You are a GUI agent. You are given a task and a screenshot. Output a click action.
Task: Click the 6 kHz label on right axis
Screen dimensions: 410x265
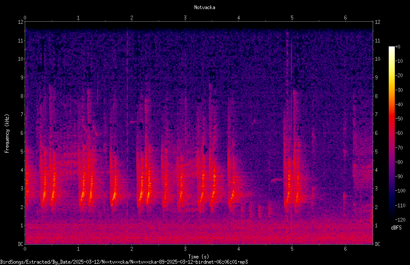[376, 133]
